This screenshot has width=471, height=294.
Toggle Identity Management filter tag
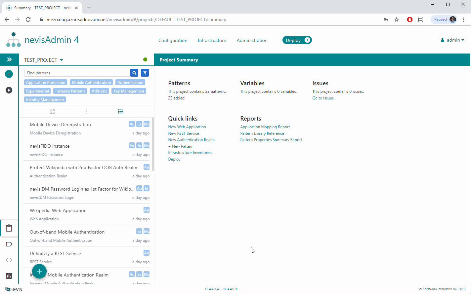point(45,100)
